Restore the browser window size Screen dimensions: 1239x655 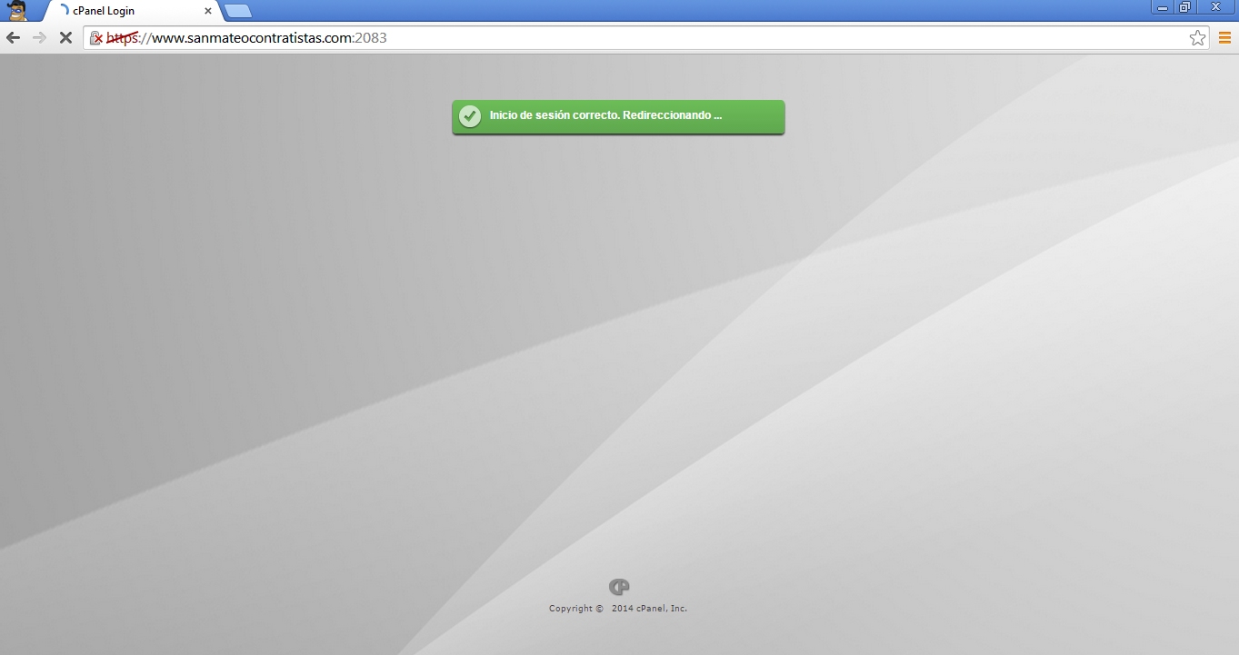[x=1186, y=6]
